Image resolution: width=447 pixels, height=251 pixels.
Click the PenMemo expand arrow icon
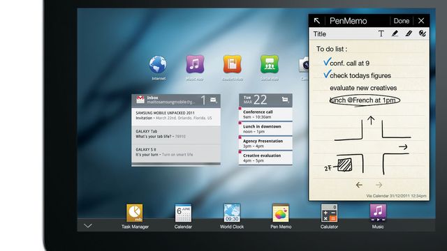click(316, 21)
